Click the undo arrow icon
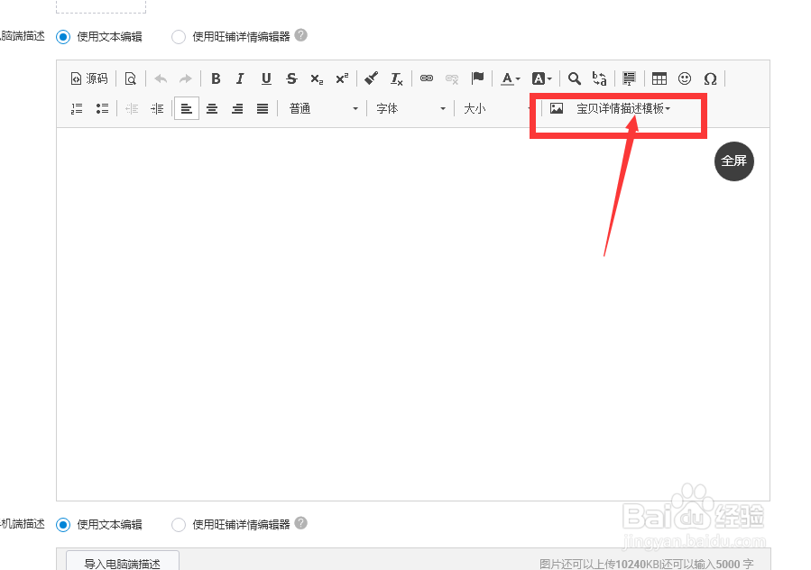Viewport: 811px width, 570px height. pos(161,78)
